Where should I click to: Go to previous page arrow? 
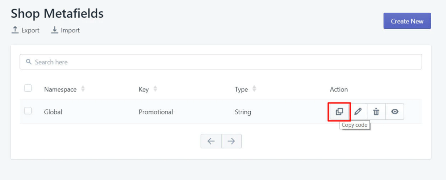click(x=211, y=141)
